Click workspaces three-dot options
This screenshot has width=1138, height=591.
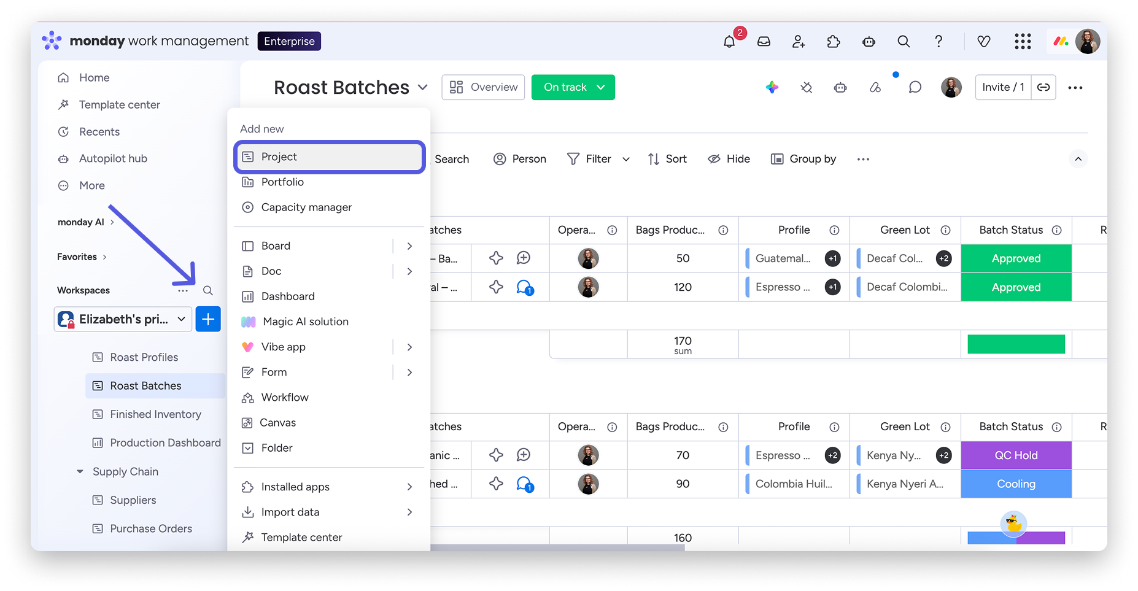pos(183,290)
